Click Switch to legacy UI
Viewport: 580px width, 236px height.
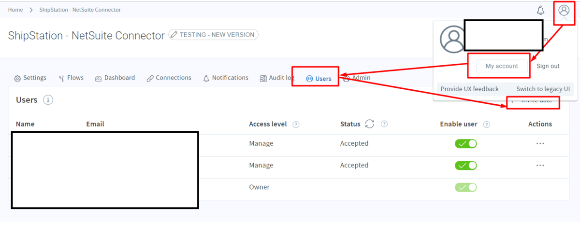[543, 89]
